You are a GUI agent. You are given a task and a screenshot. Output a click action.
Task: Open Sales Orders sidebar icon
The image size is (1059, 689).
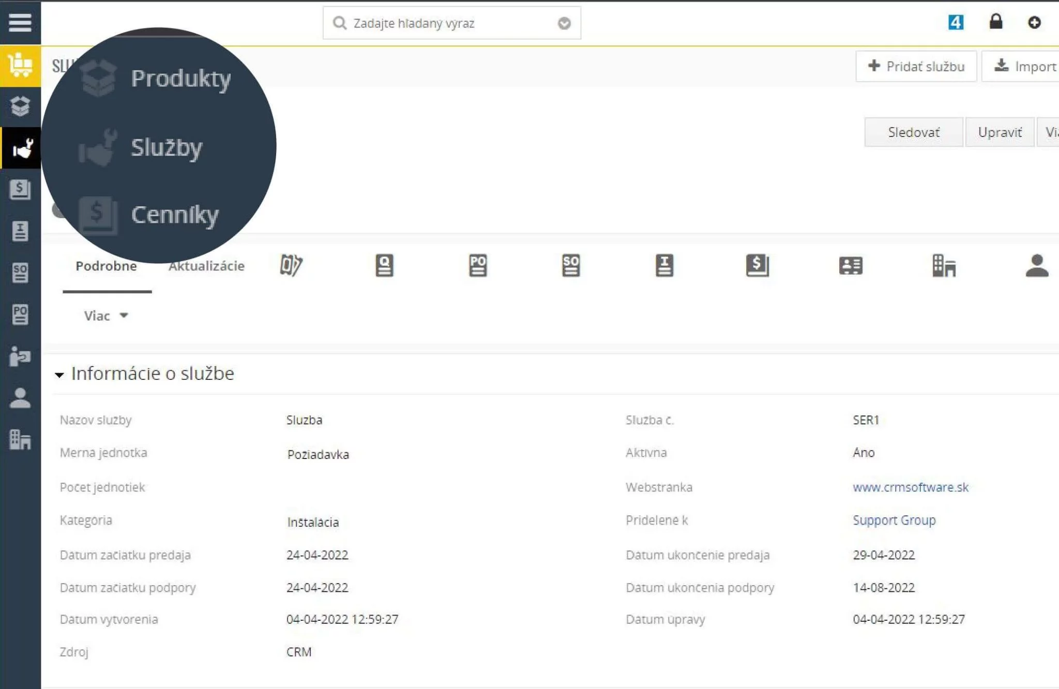click(x=20, y=272)
